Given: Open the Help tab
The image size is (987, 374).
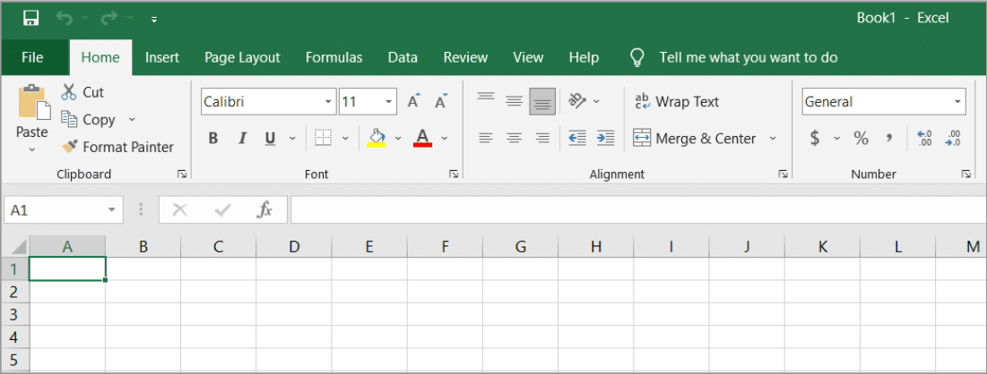Looking at the screenshot, I should (x=584, y=57).
